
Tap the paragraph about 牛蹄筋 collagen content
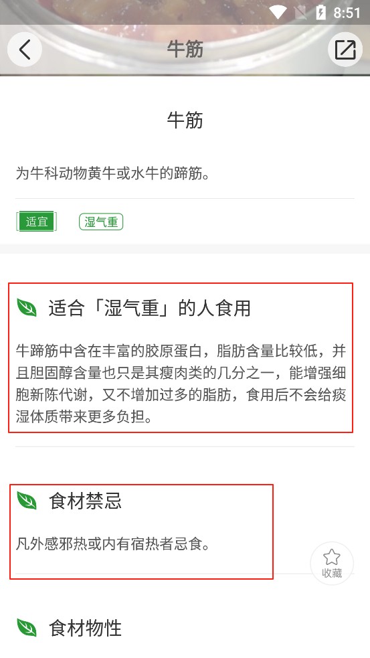[x=181, y=384]
